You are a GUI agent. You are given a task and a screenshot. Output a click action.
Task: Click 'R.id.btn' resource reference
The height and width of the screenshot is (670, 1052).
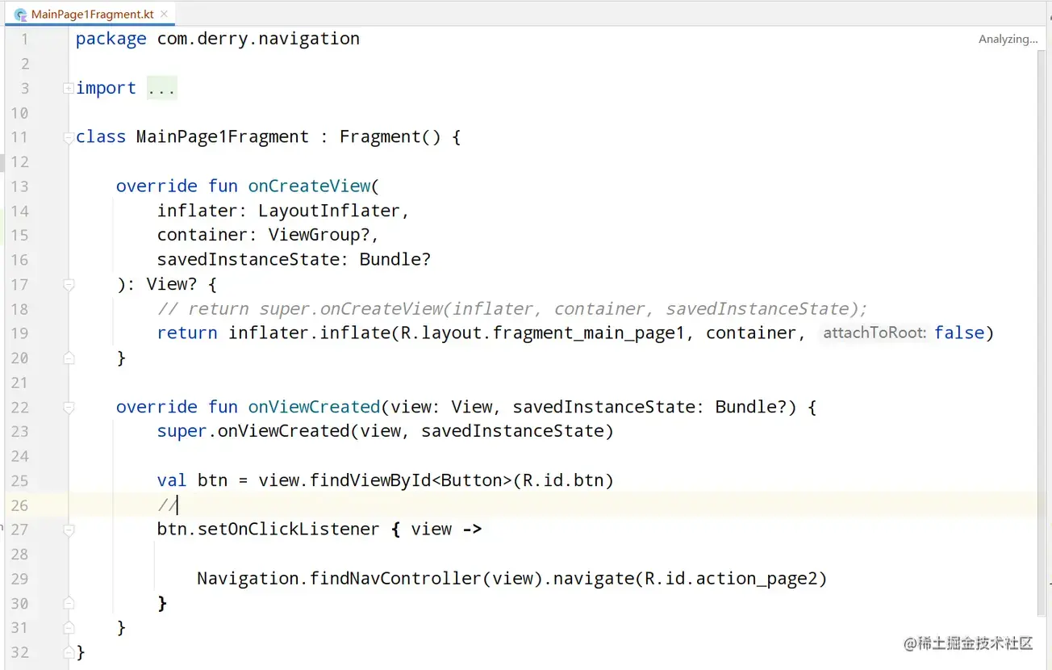(563, 480)
